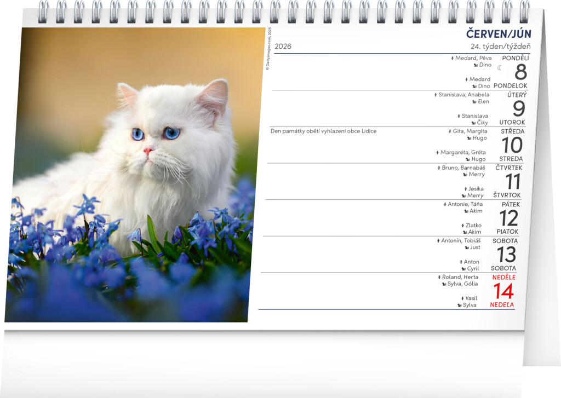The image size is (561, 398).
Task: Click the name-day icon before Vasil
Action: (462, 298)
